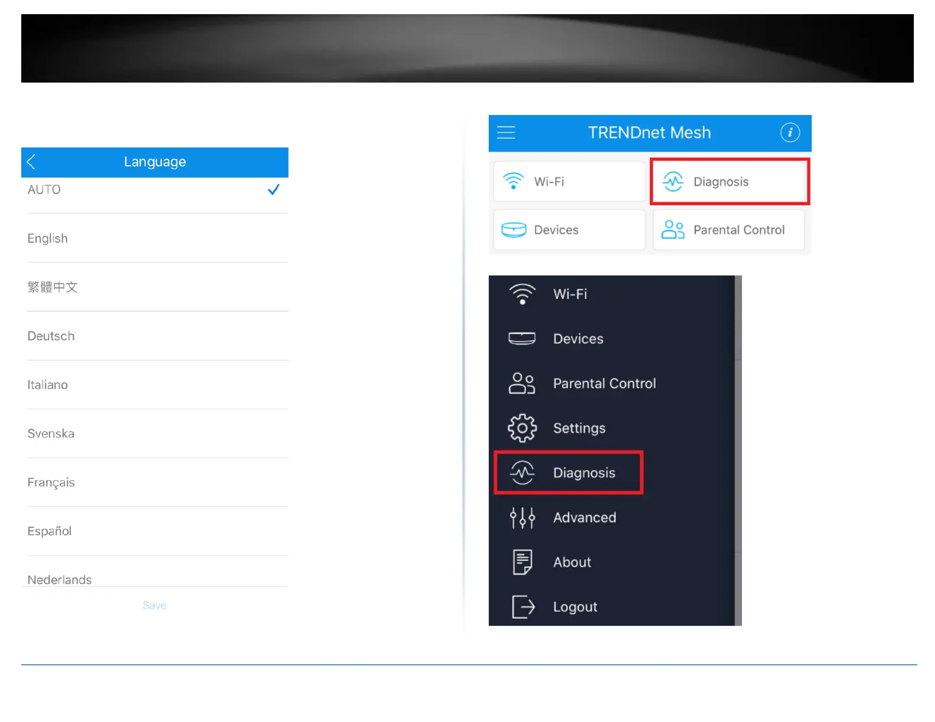
Task: Tap the Save button below languages
Action: point(155,605)
